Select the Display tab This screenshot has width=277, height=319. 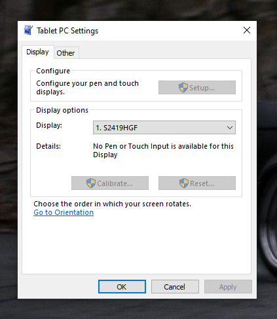[38, 52]
